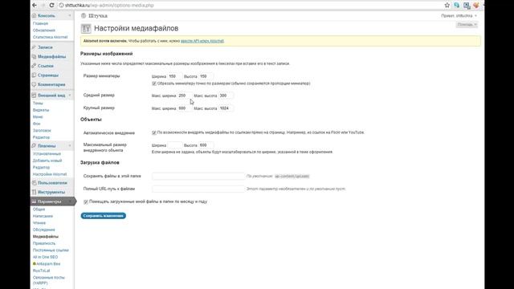Viewport: 514px width, 289px height.
Task: Collapse the Параметры menu arrow
Action: pos(70,201)
